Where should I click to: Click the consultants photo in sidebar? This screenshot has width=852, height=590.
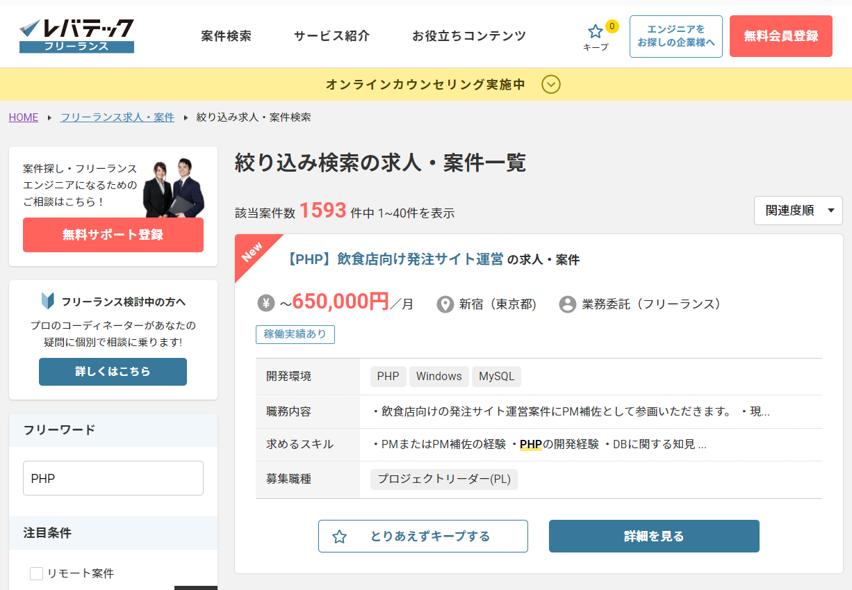[174, 188]
